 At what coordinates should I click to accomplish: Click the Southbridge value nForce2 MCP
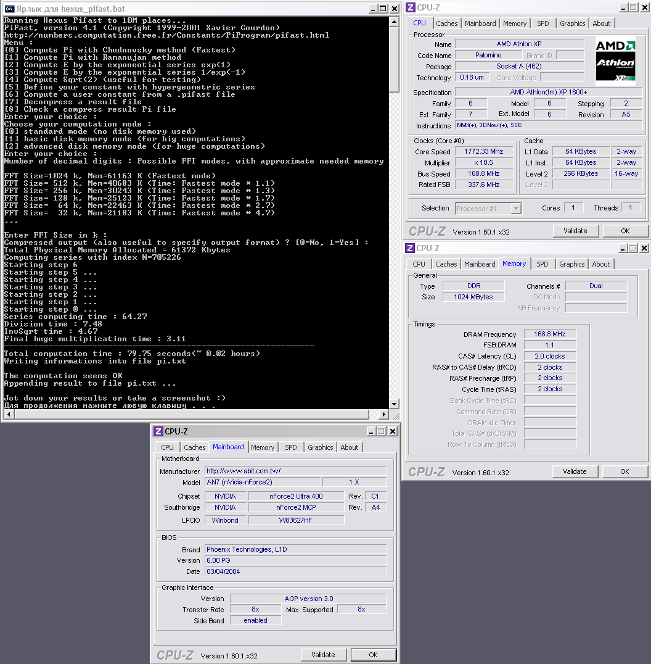[x=296, y=507]
